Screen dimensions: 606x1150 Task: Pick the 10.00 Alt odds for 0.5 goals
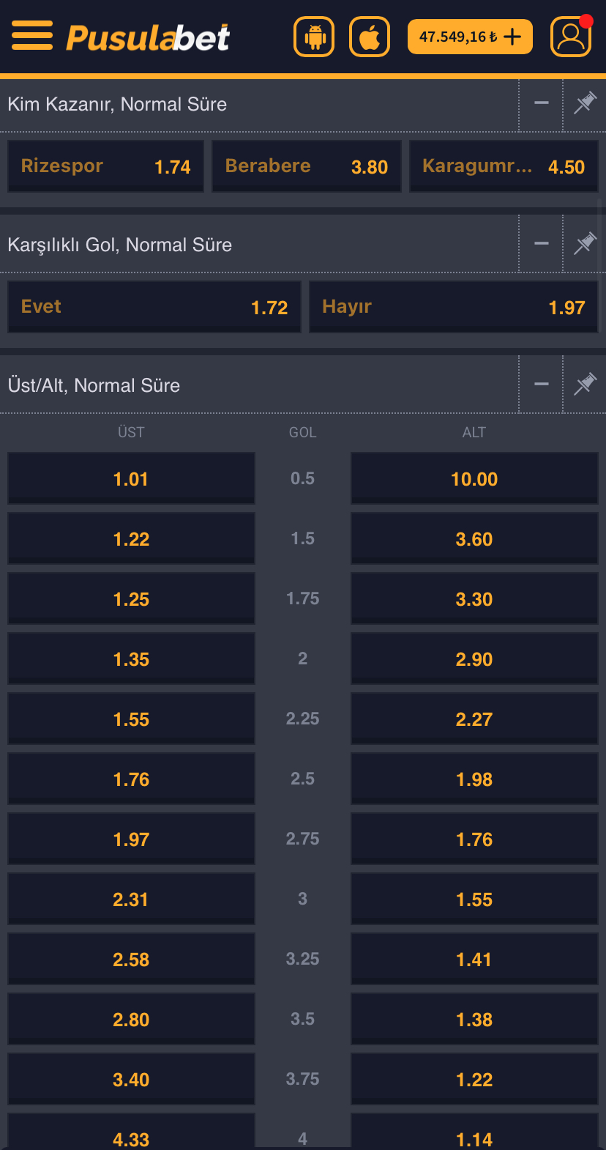474,478
